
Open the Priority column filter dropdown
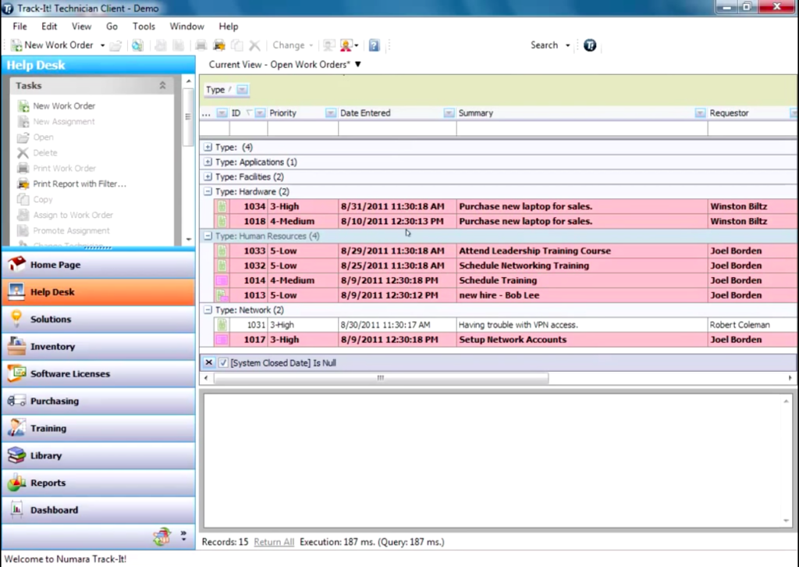330,113
